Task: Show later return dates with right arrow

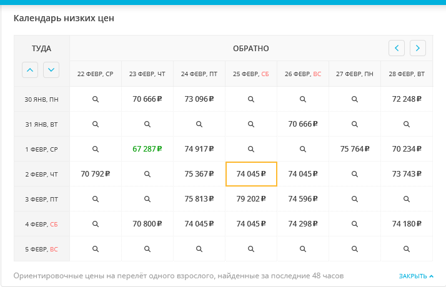Action: point(418,48)
